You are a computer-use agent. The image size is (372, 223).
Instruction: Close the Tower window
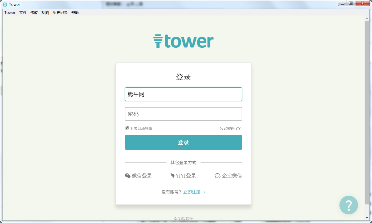pyautogui.click(x=362, y=3)
